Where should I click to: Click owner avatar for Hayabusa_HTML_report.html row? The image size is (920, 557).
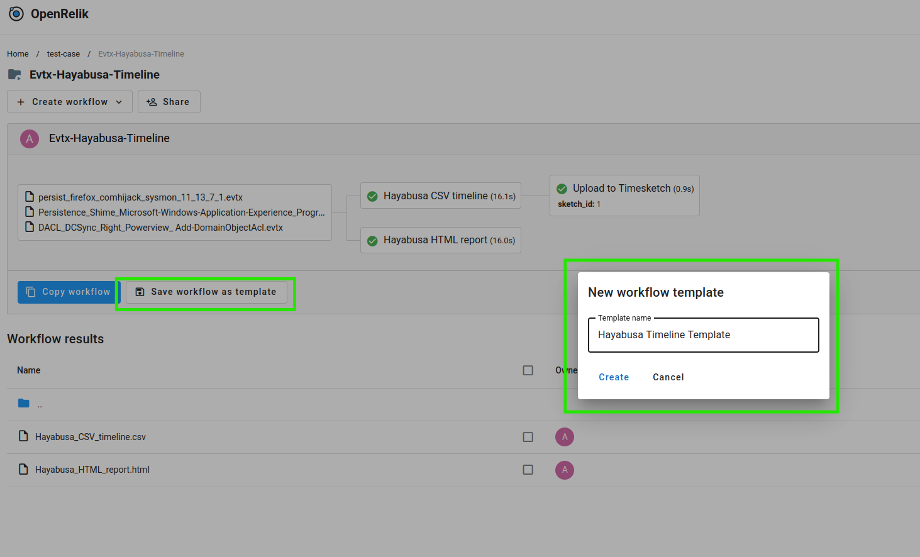[x=565, y=470]
